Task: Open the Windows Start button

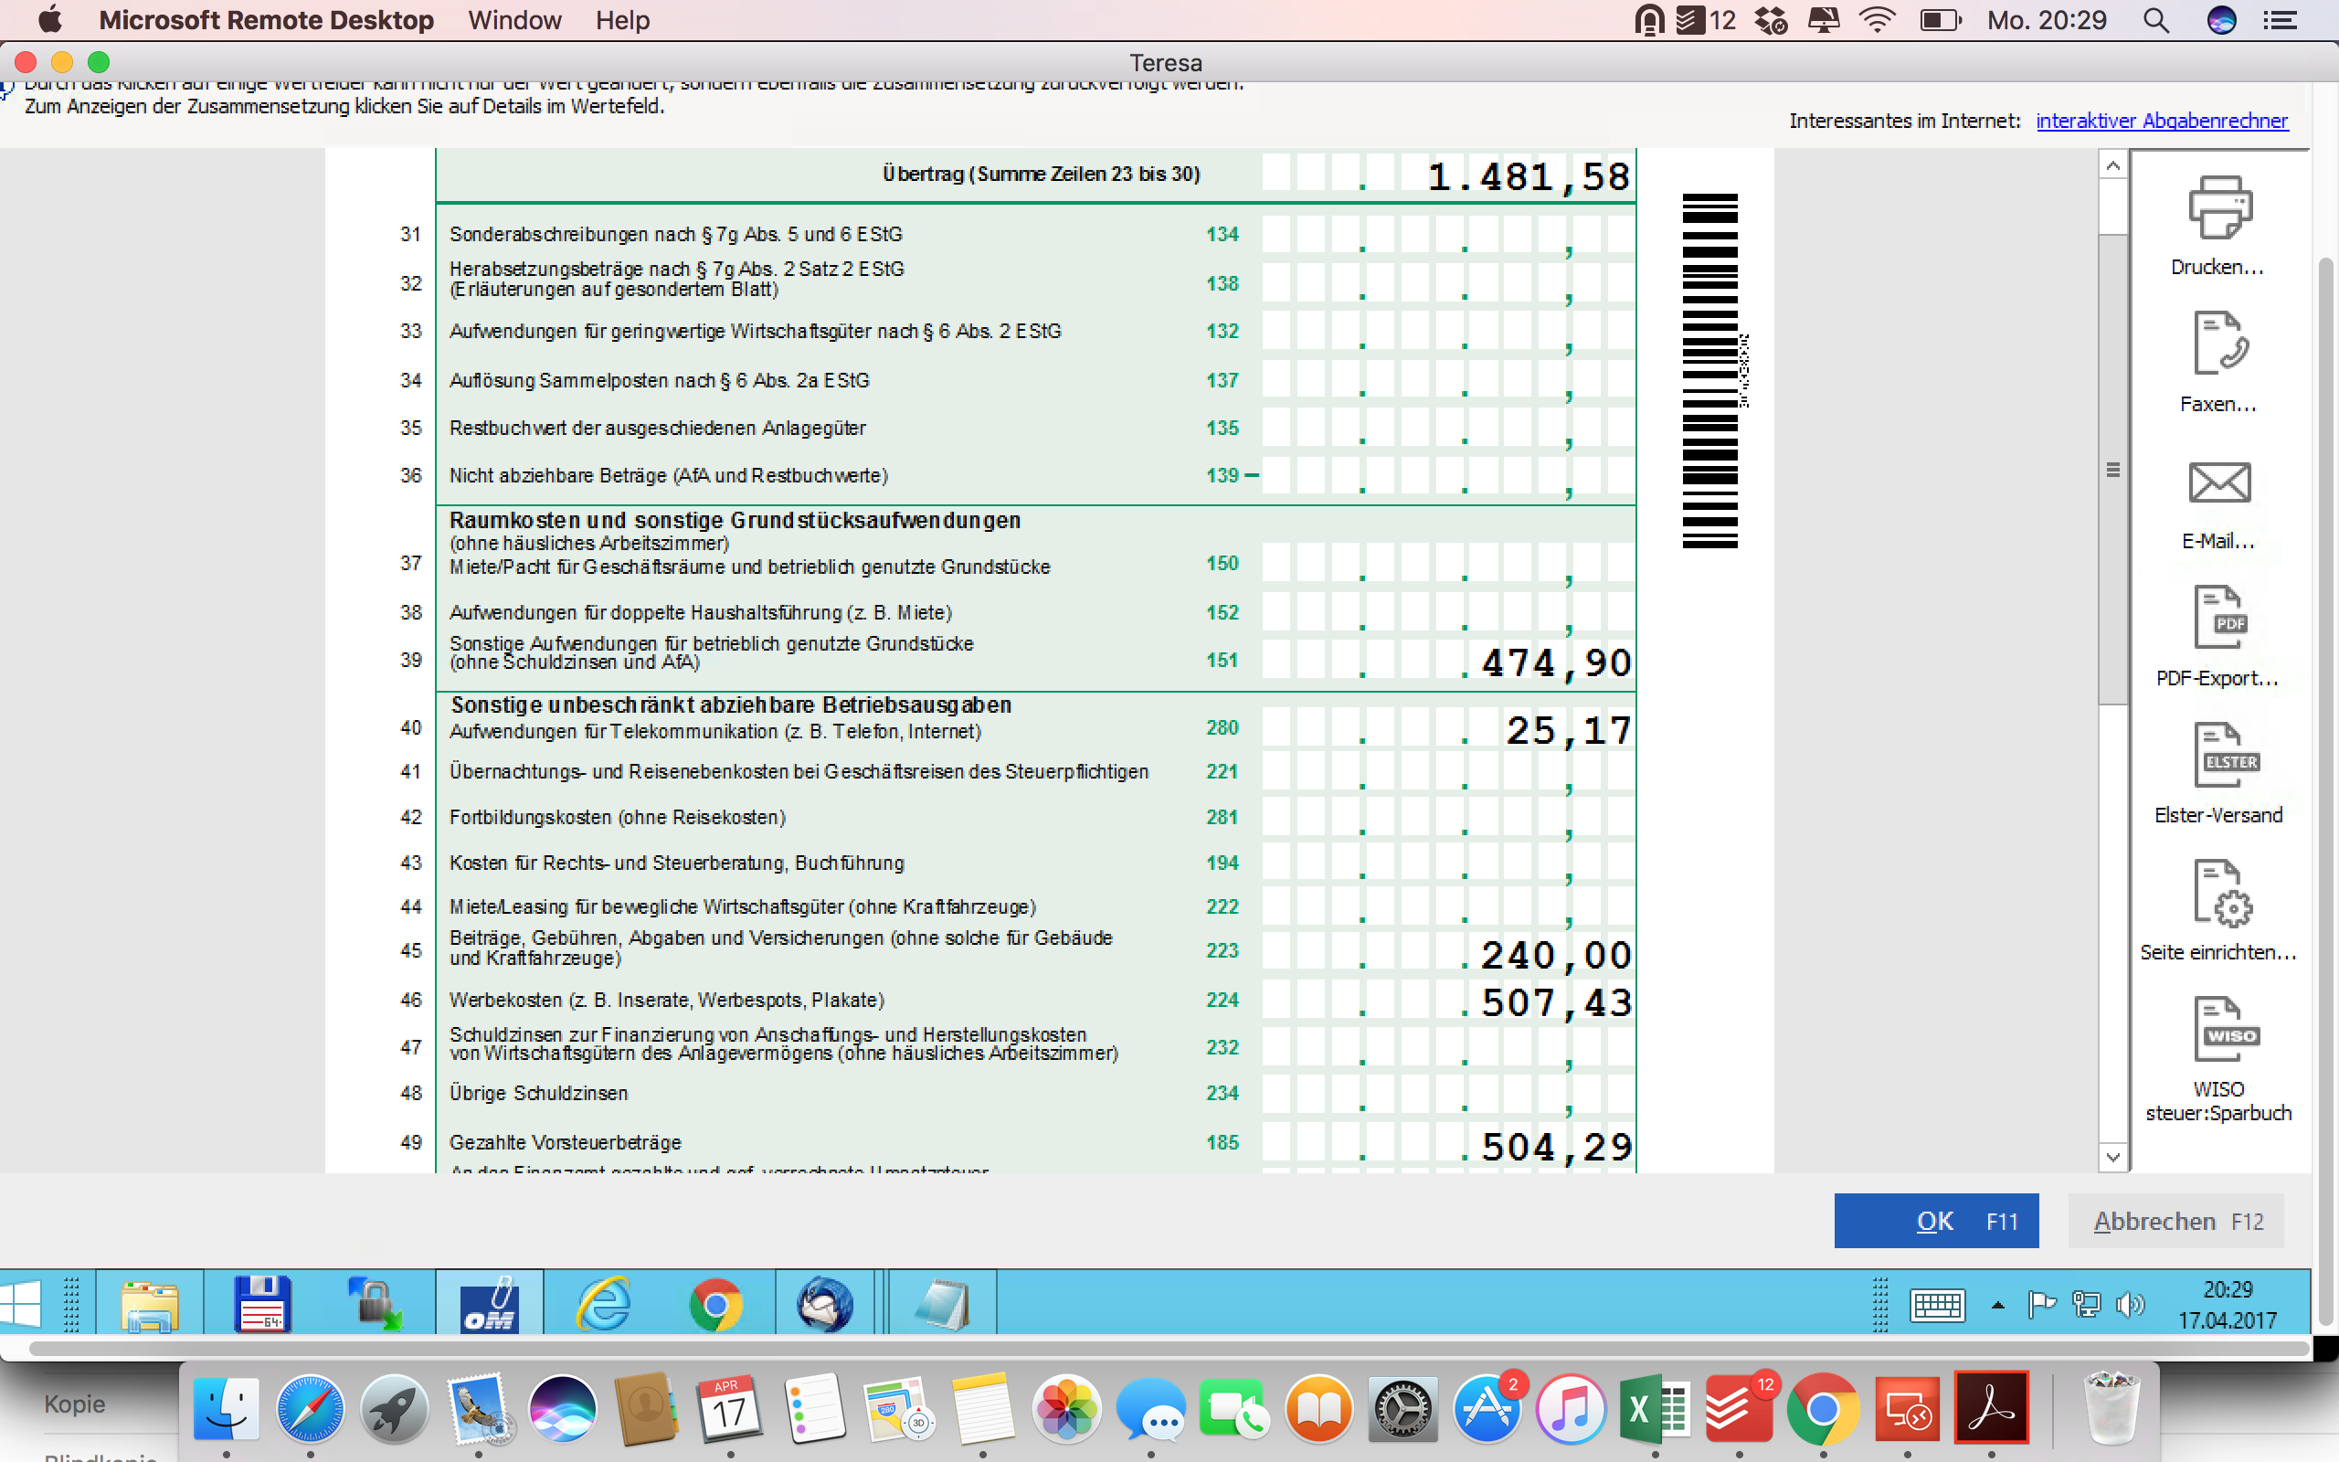Action: [x=21, y=1303]
